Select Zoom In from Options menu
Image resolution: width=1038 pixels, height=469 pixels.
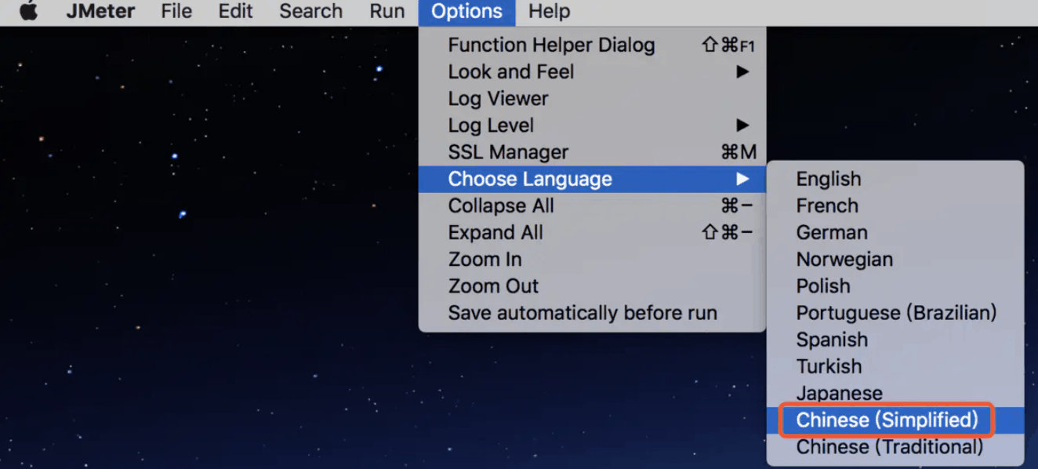click(592, 260)
